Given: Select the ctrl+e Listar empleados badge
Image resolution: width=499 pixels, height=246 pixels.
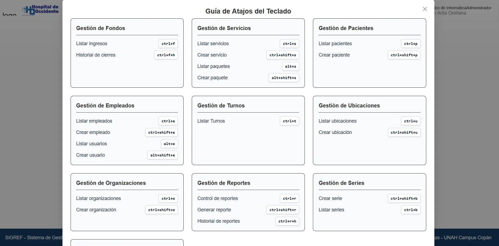Looking at the screenshot, I should click(x=168, y=121).
